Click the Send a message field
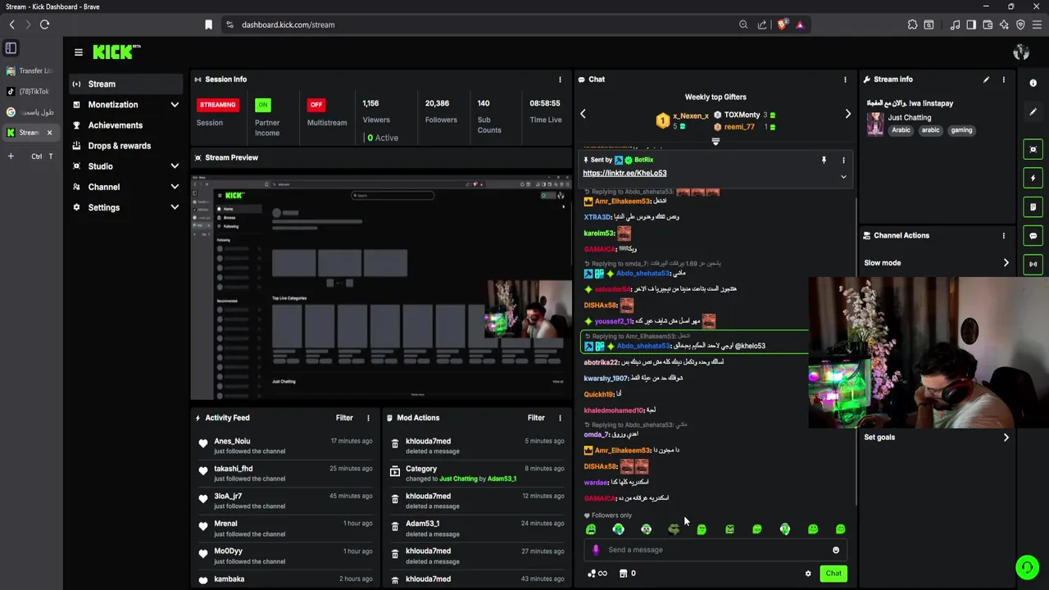This screenshot has height=590, width=1049. 715,550
